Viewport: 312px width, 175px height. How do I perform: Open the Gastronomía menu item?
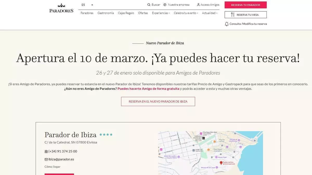106,13
